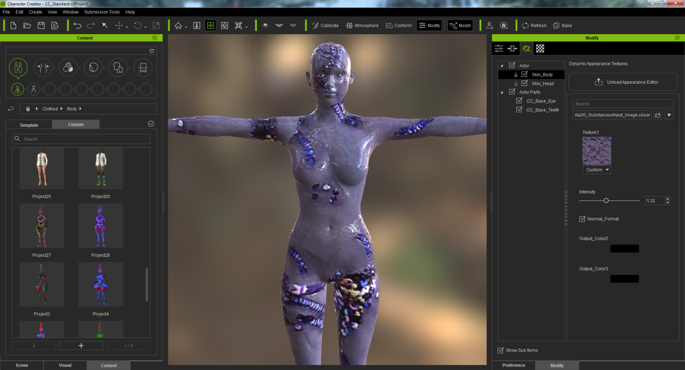Switch to the Scene tab

click(x=22, y=365)
